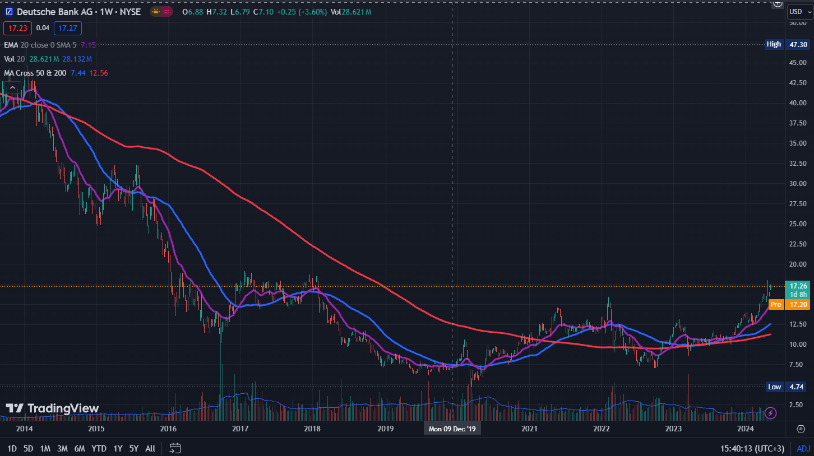This screenshot has width=814, height=456.
Task: Click the 30.00 price scale value
Action: [x=798, y=183]
